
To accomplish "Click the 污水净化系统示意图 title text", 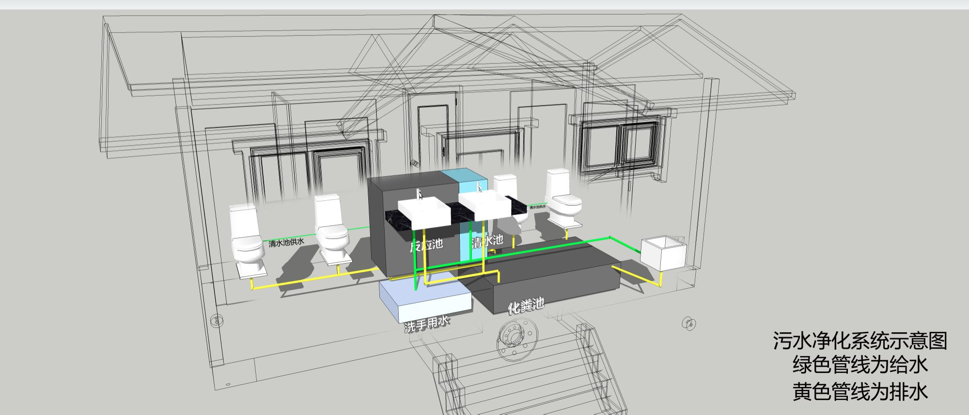I will pyautogui.click(x=860, y=341).
